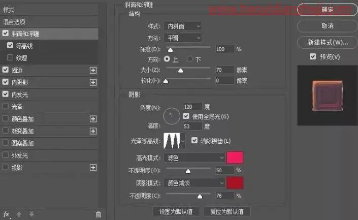
Task: Toggle the 内发光 effect checkbox
Action: pos(6,94)
